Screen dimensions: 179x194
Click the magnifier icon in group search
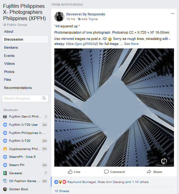44,98
